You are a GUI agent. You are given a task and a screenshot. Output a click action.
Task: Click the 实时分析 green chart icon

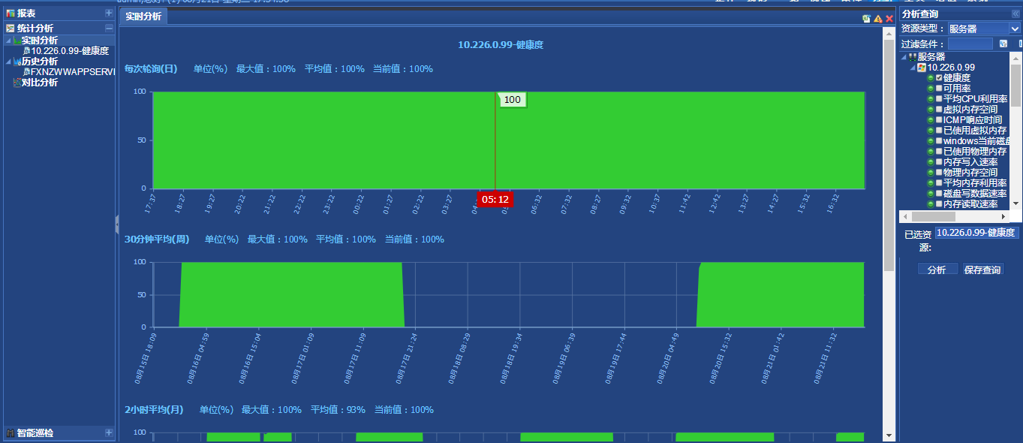coord(17,41)
